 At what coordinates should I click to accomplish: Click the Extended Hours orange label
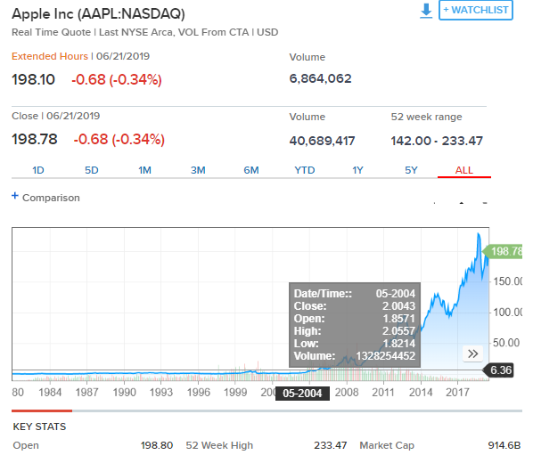click(50, 56)
